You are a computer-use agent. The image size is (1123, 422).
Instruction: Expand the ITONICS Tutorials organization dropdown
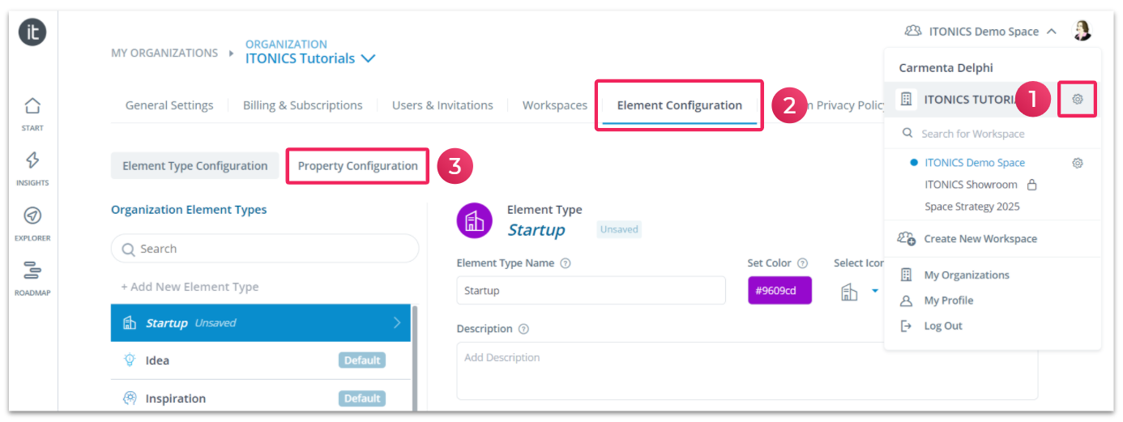(x=368, y=58)
